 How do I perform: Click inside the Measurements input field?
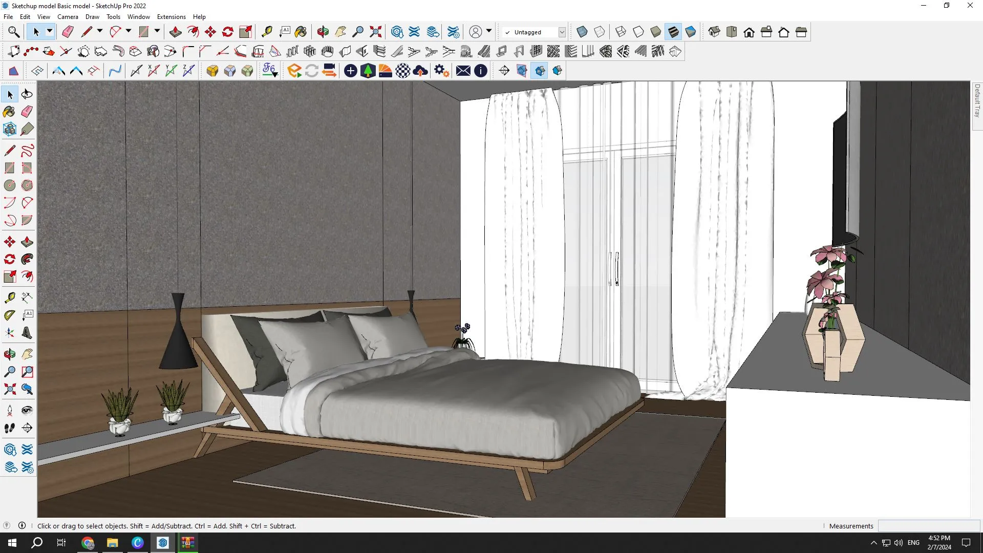click(929, 525)
